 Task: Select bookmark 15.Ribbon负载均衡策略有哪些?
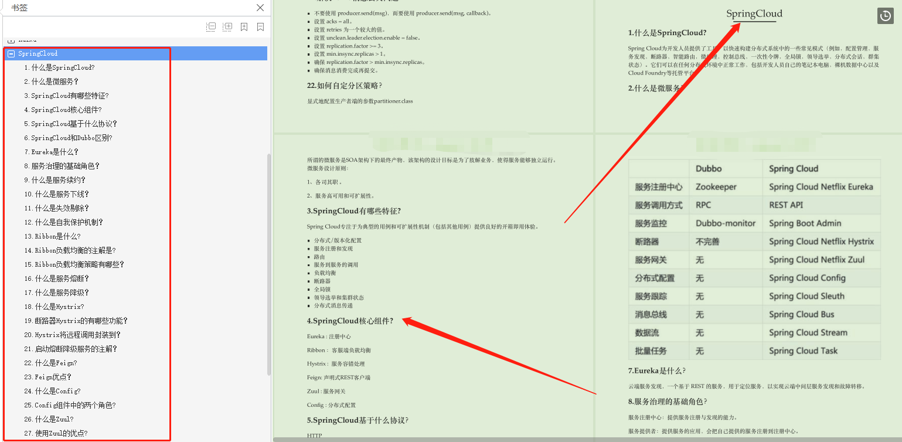click(x=74, y=264)
